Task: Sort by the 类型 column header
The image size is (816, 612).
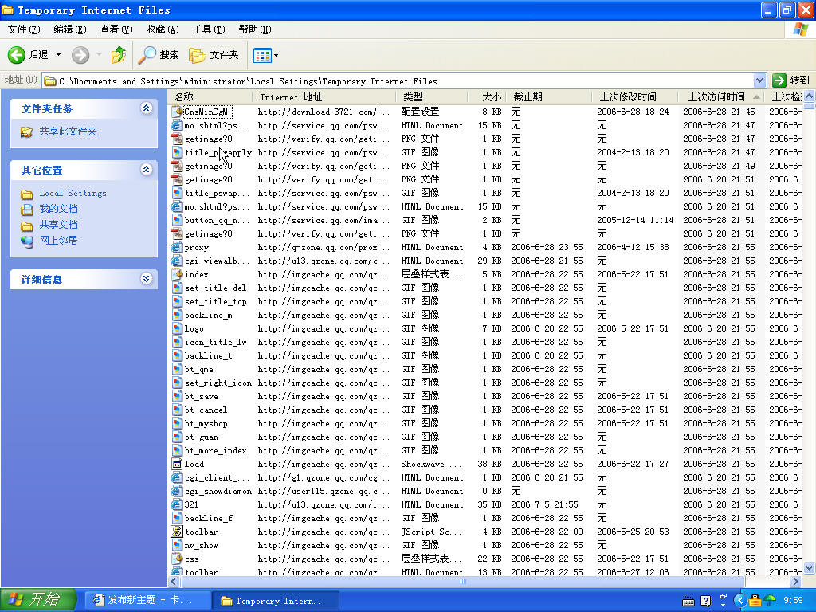Action: coord(432,96)
